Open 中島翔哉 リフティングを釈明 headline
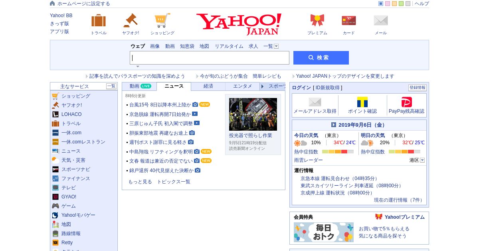The image size is (479, 251). tap(161, 152)
